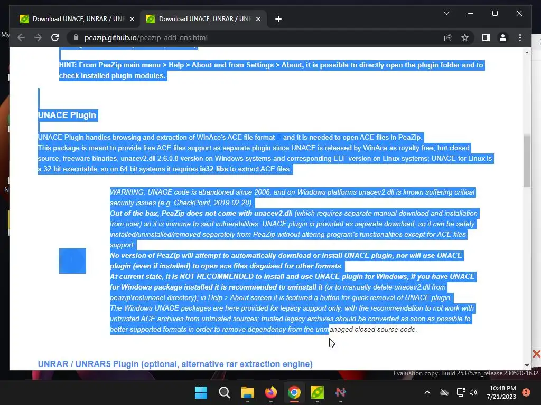Click the 'UNACE Plugin' heading
541x405 pixels.
click(x=67, y=115)
